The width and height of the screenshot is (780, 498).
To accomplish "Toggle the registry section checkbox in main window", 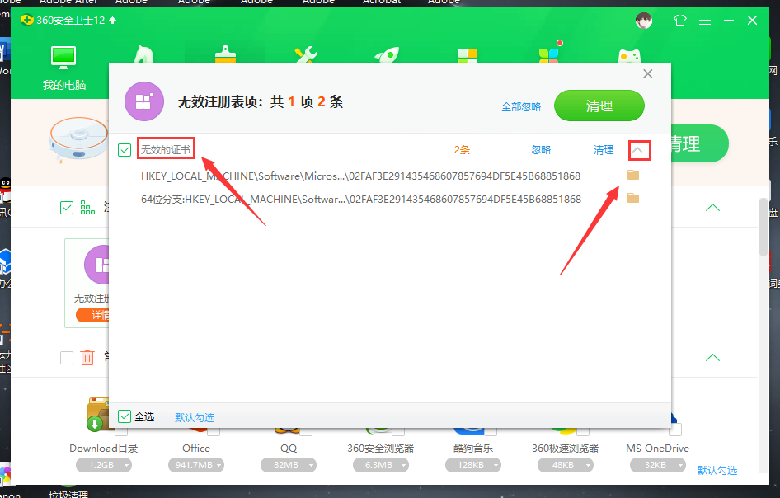I will pos(67,208).
